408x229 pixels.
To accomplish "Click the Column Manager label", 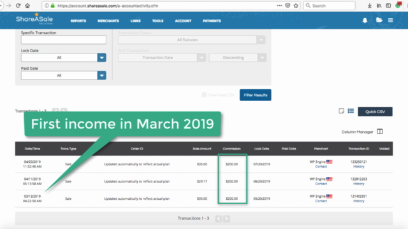I will [357, 132].
